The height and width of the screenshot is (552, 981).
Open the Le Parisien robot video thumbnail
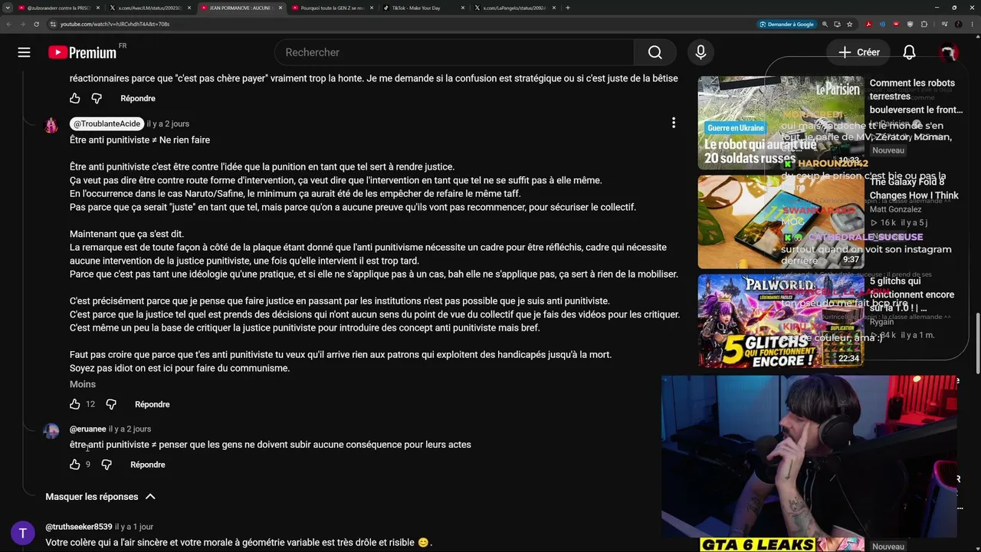780,123
